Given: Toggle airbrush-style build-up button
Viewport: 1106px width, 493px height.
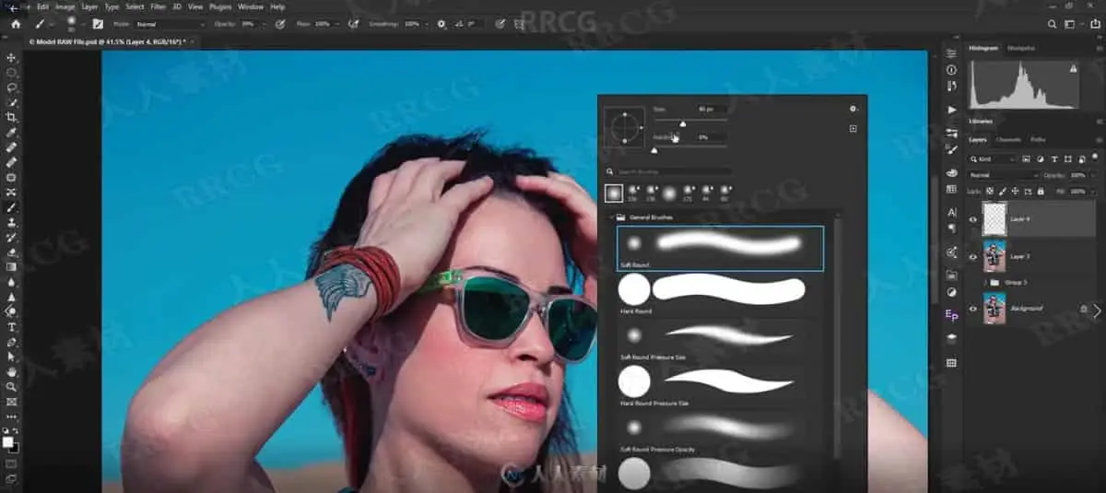Looking at the screenshot, I should tap(353, 24).
